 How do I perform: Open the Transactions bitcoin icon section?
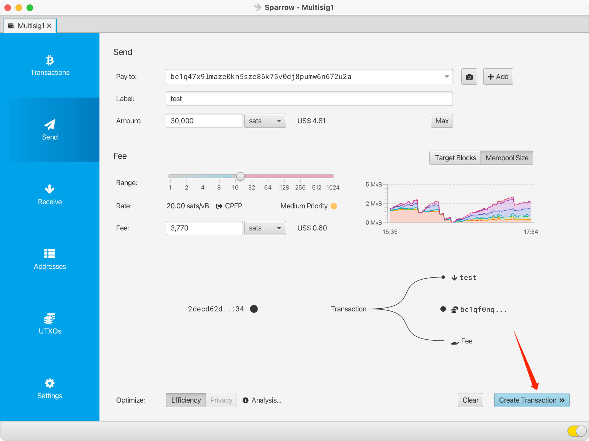coord(50,61)
